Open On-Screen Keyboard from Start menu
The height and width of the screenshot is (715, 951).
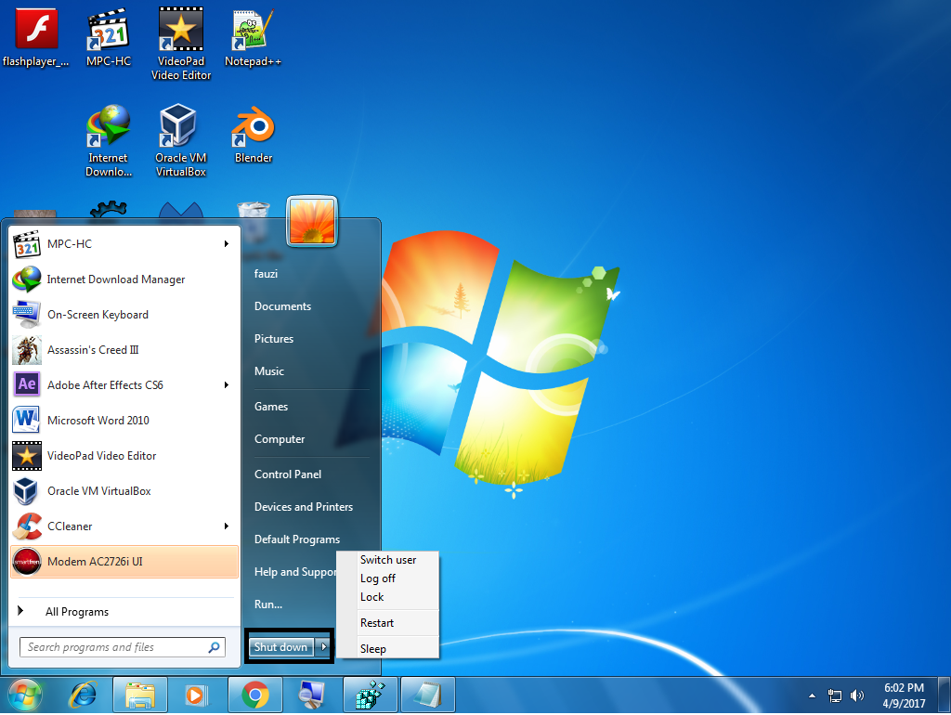(124, 314)
